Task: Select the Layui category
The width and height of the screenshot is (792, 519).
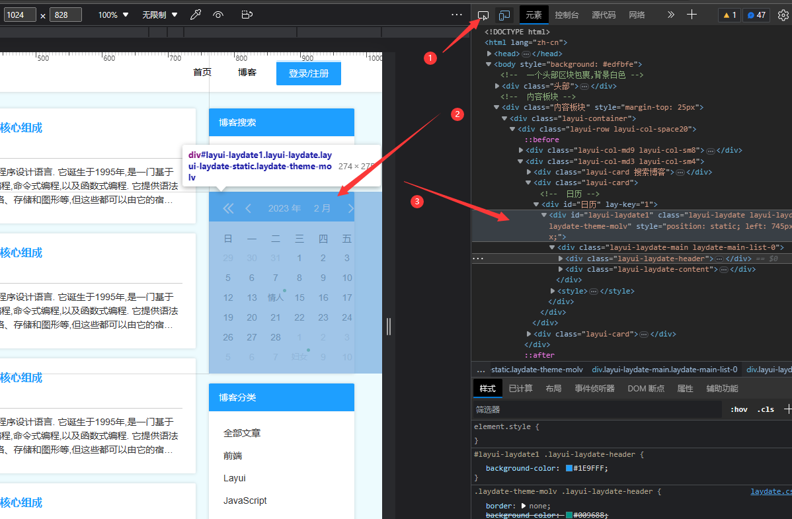Action: click(x=235, y=478)
